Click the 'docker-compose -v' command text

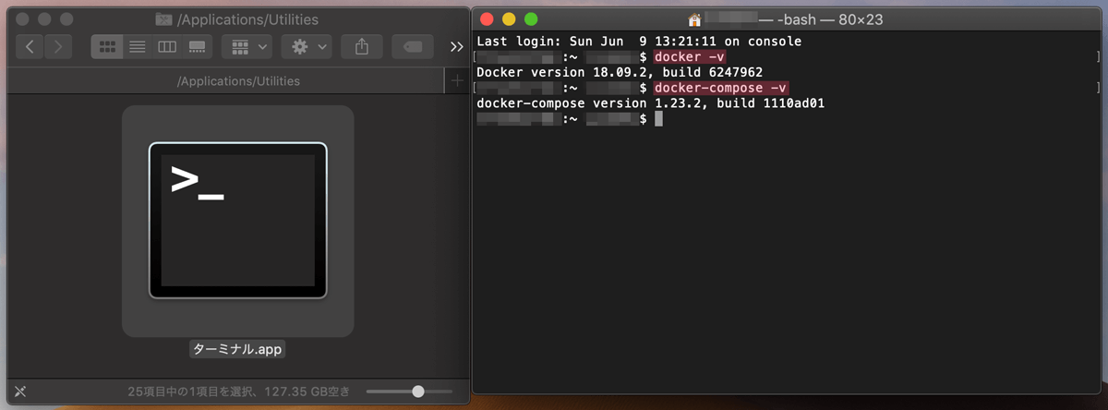point(722,89)
